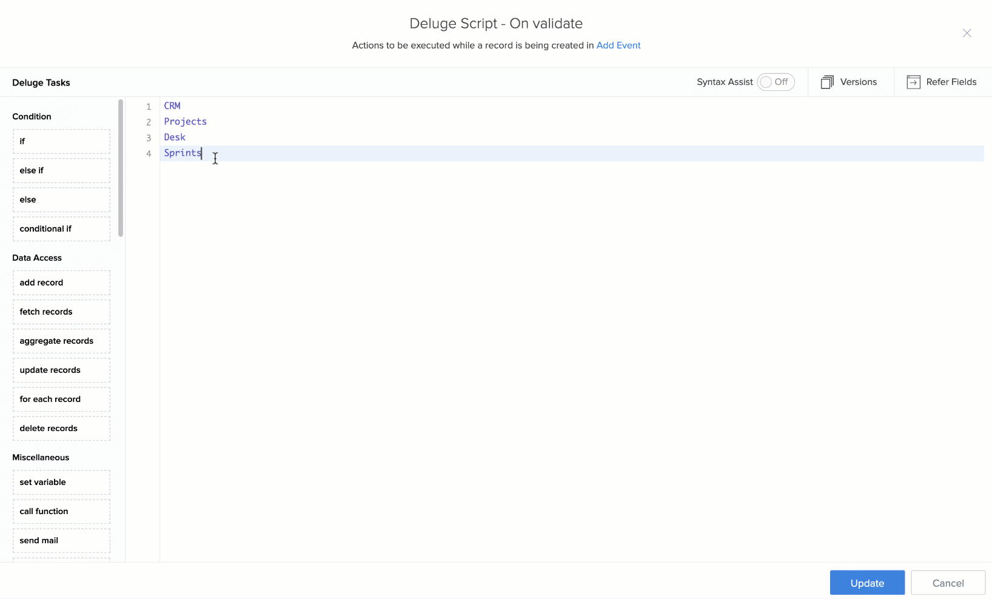This screenshot has height=599, width=992.
Task: Click the Deluge Tasks panel scrollbar
Action: pos(121,168)
